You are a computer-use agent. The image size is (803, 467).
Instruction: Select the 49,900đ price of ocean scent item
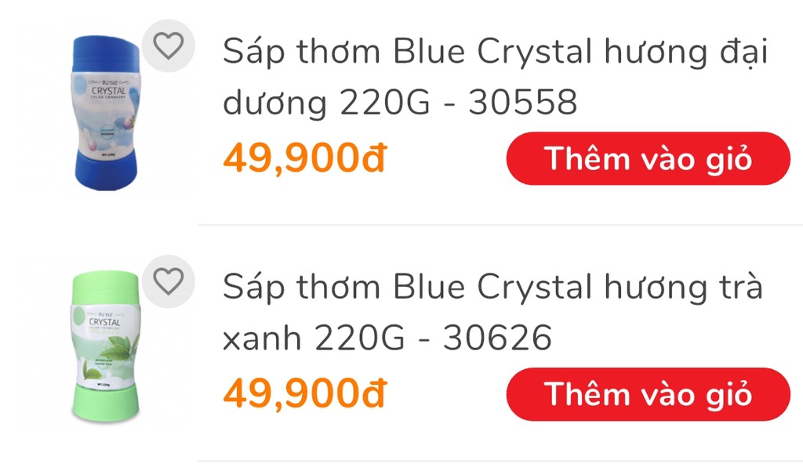tap(305, 157)
